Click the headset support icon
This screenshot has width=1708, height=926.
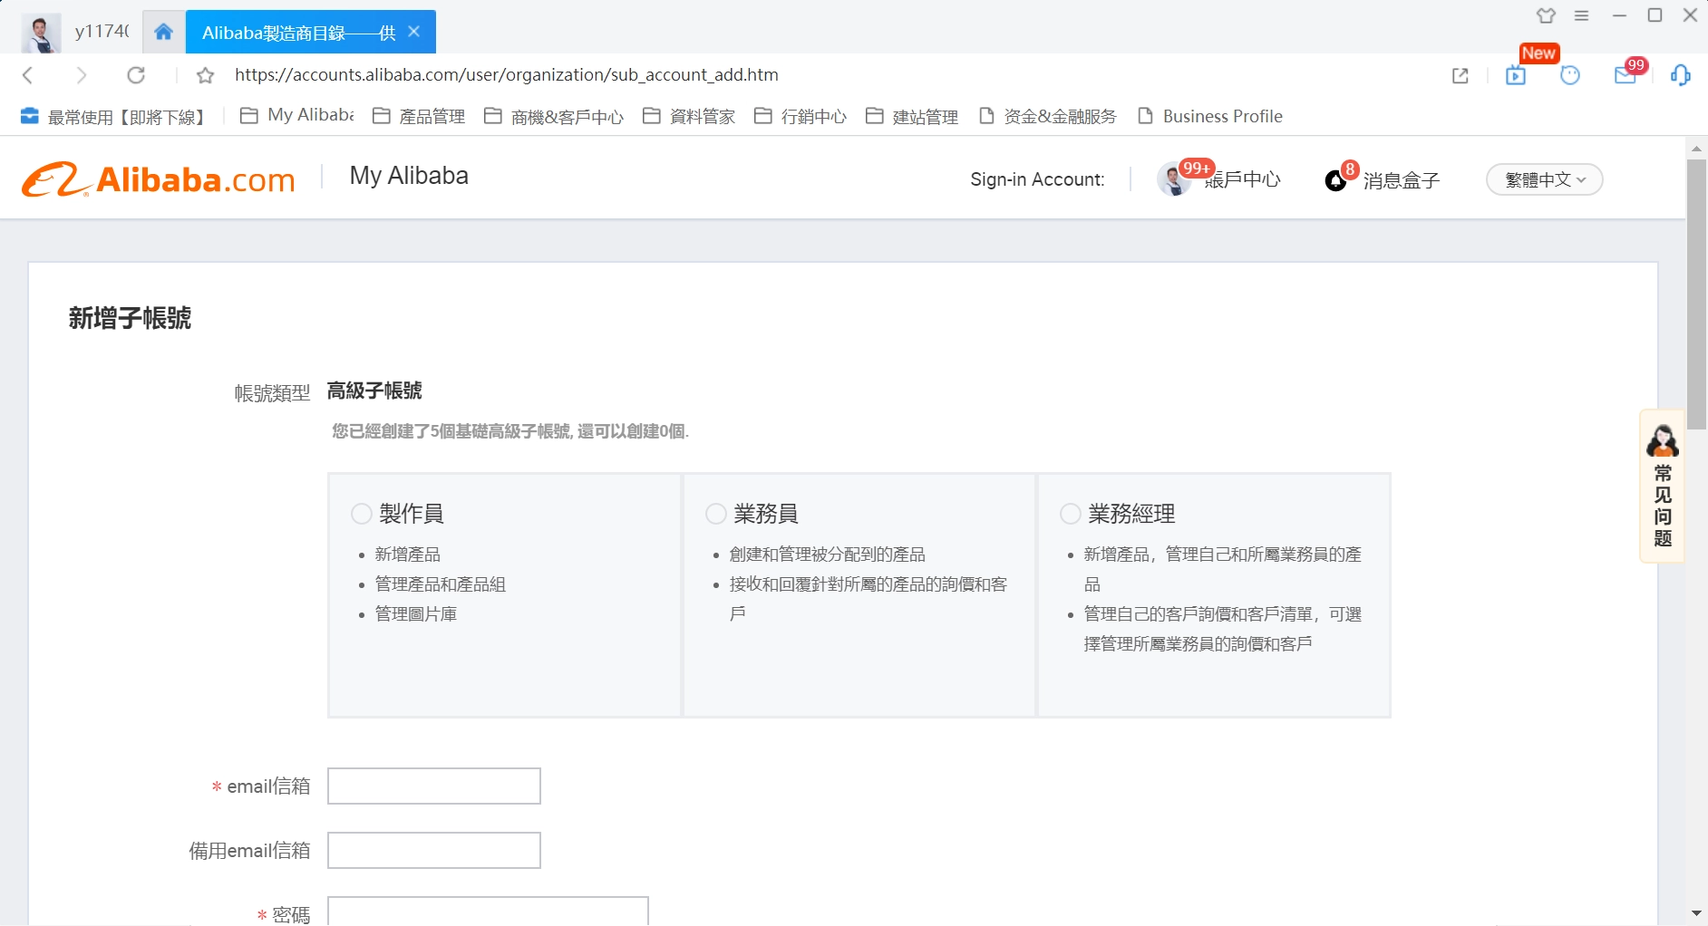pos(1681,76)
